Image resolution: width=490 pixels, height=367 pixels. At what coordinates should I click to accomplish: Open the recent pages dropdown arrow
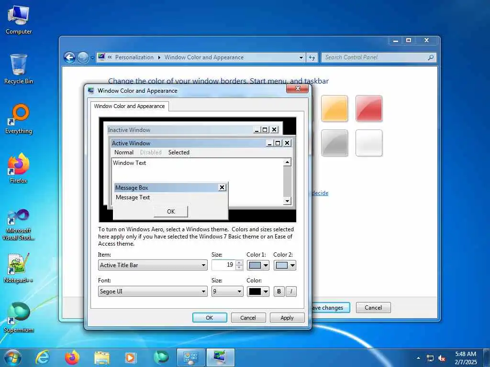92,58
